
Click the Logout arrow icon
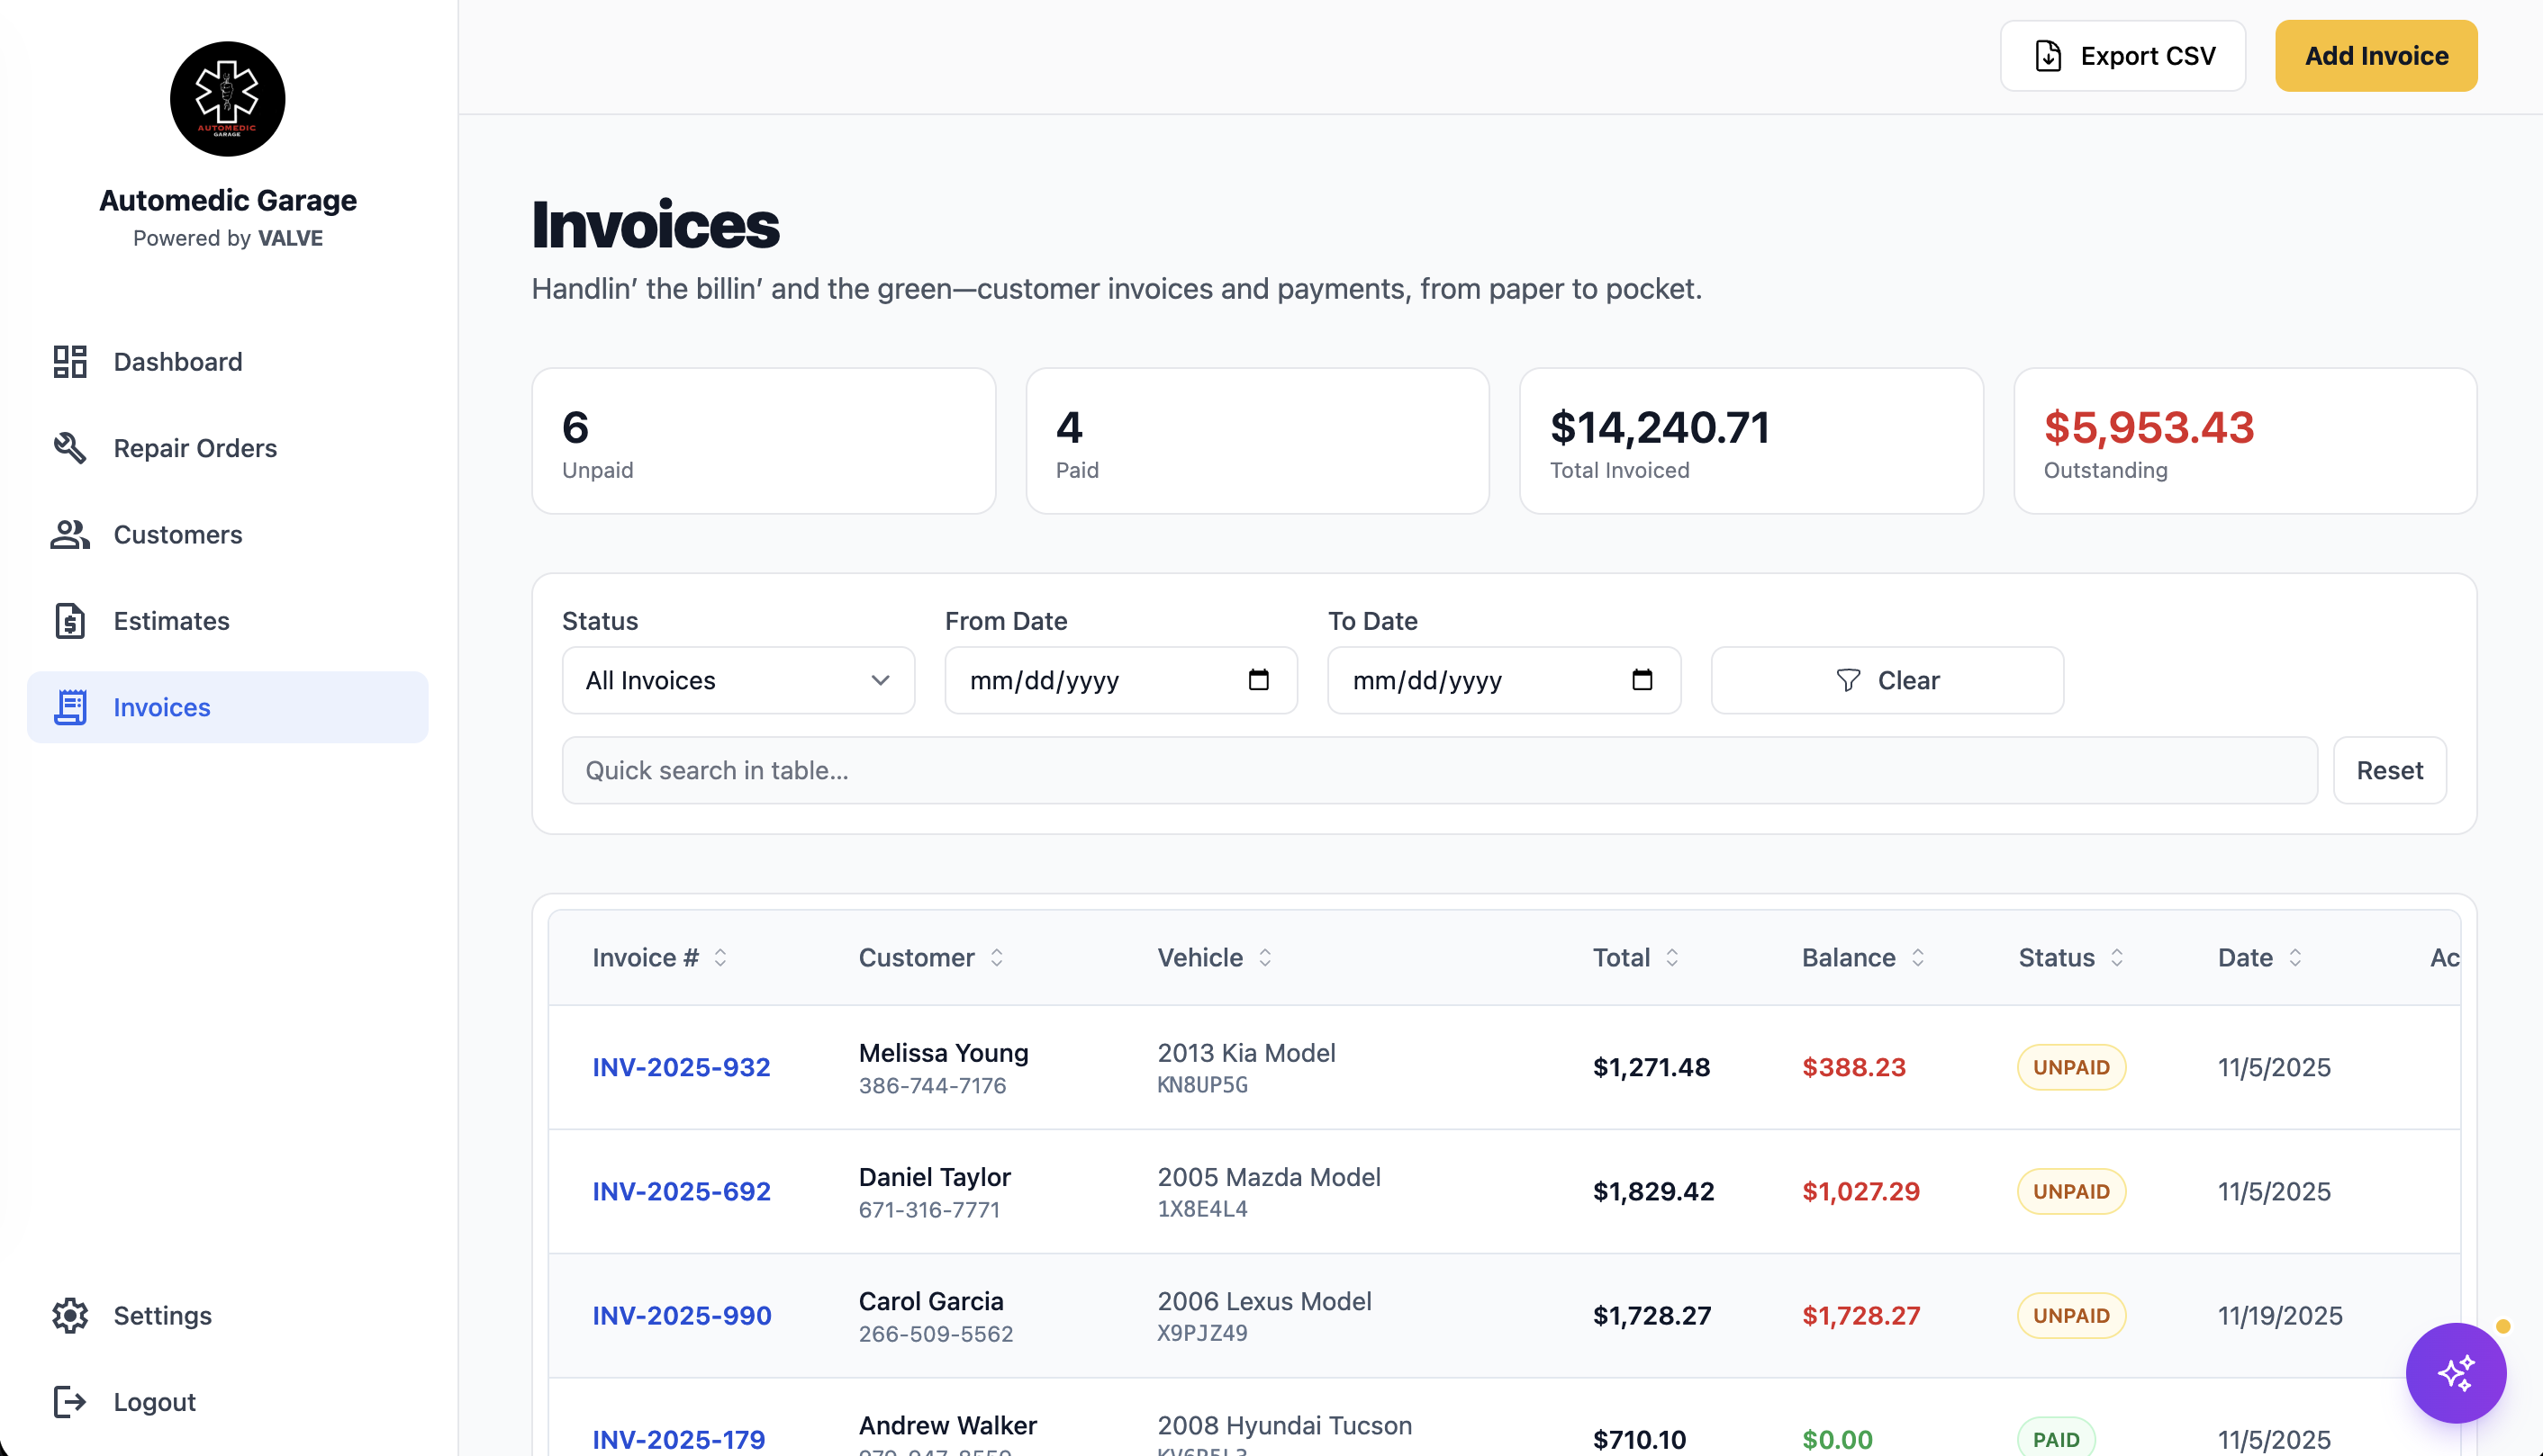[x=68, y=1402]
